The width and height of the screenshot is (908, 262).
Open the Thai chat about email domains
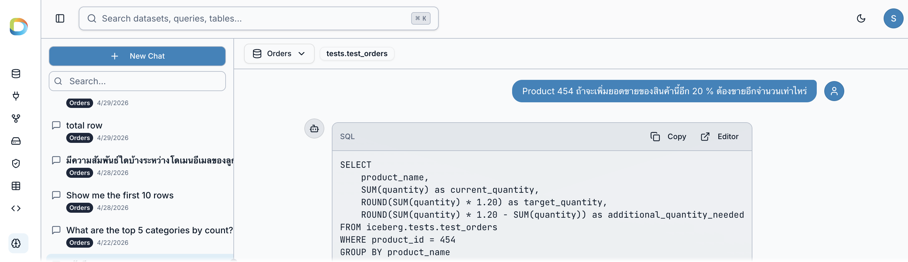(x=149, y=160)
